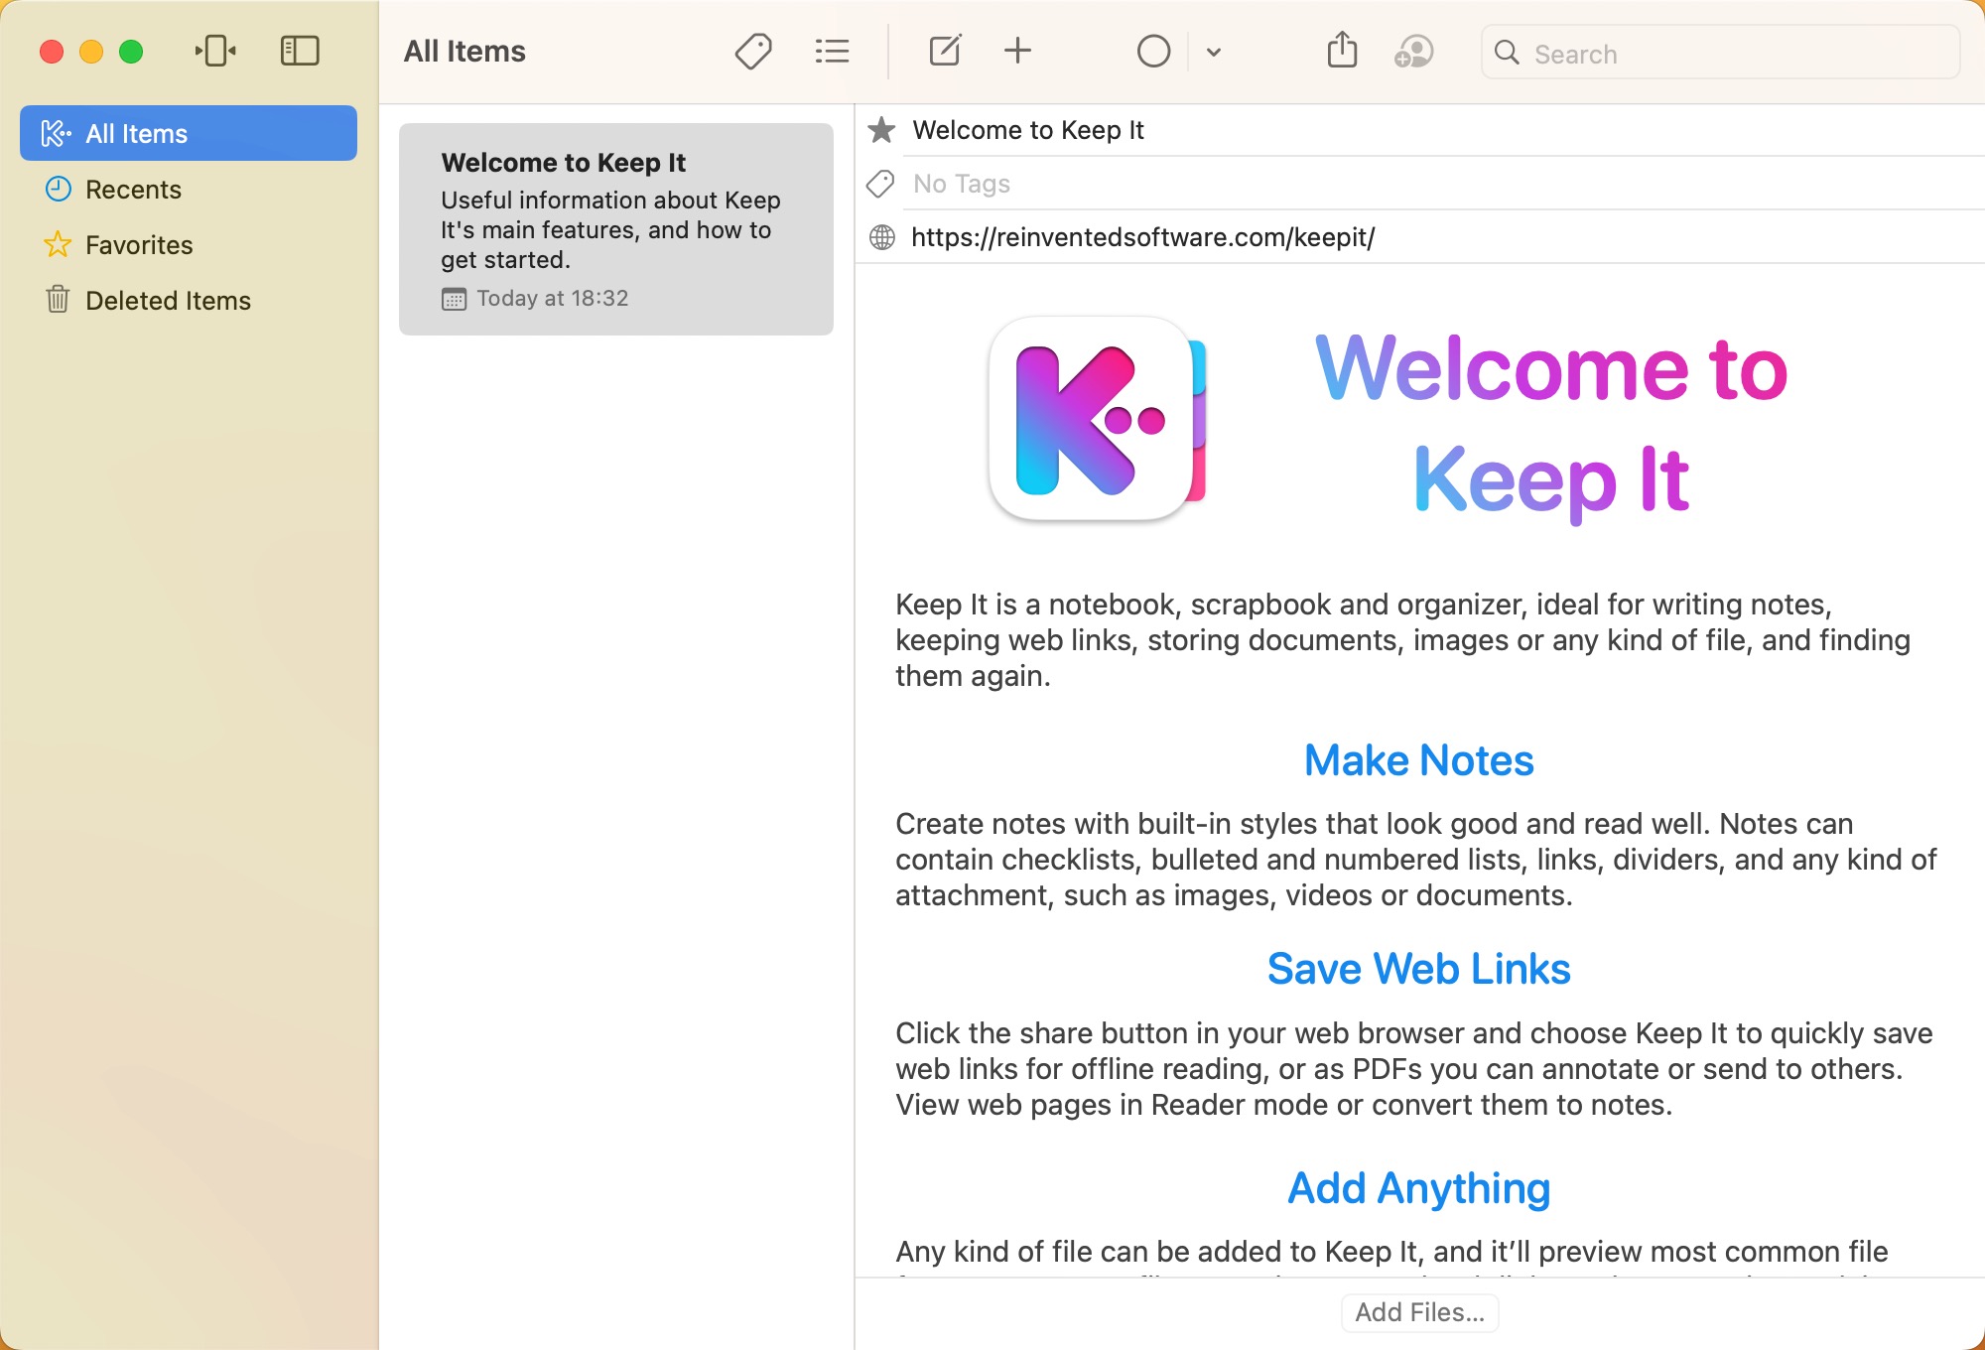Click No Tags label to edit tags
The image size is (1985, 1350).
point(961,184)
